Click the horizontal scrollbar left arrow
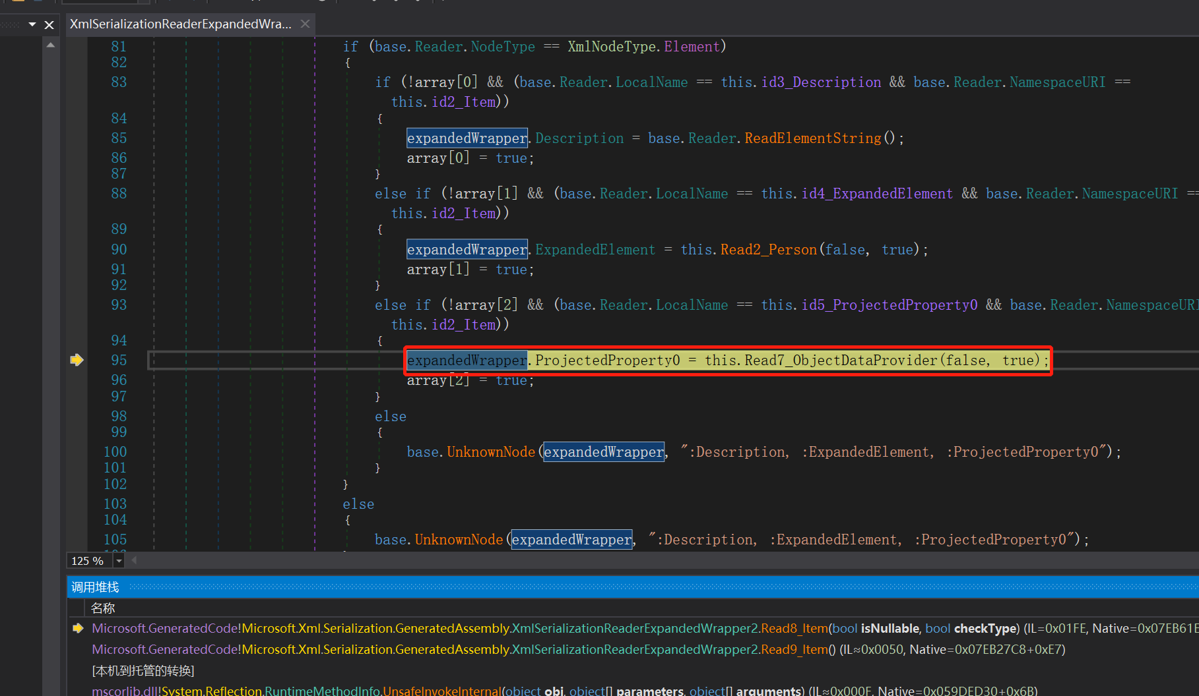 (x=135, y=560)
